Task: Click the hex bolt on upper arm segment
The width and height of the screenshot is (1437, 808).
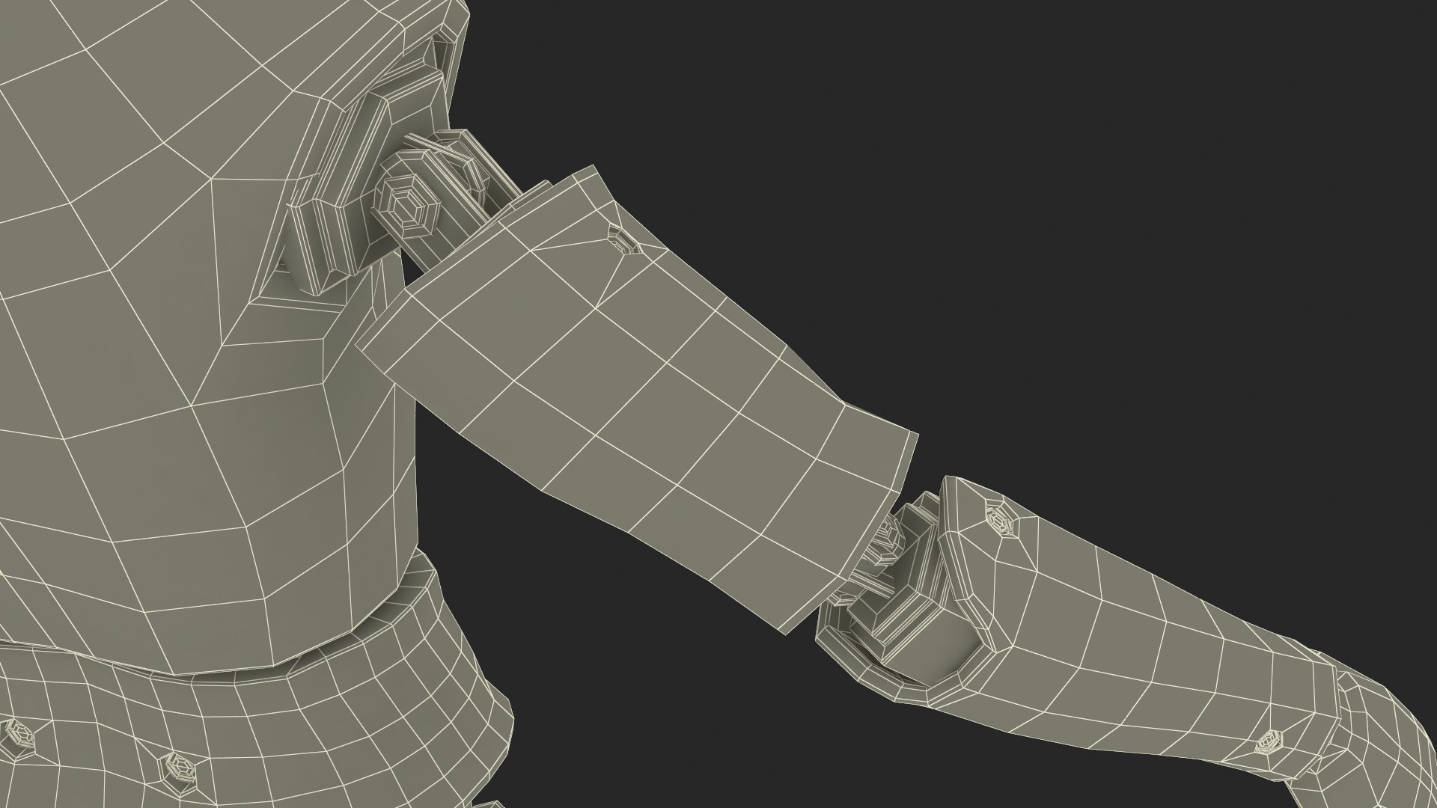Action: point(623,240)
